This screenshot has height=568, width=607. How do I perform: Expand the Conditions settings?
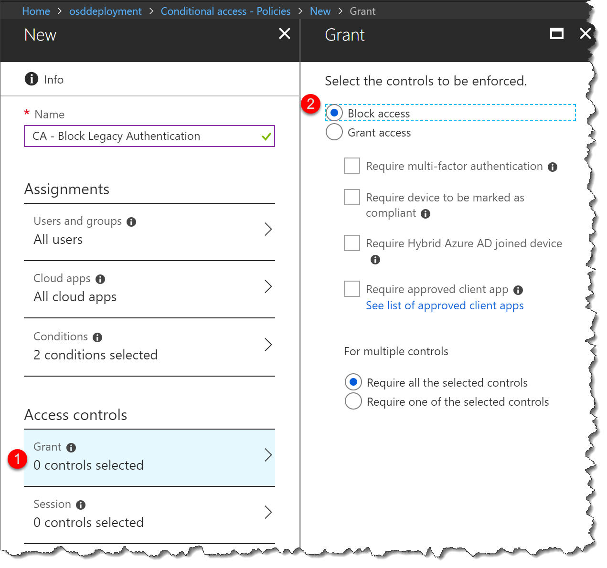coord(149,346)
